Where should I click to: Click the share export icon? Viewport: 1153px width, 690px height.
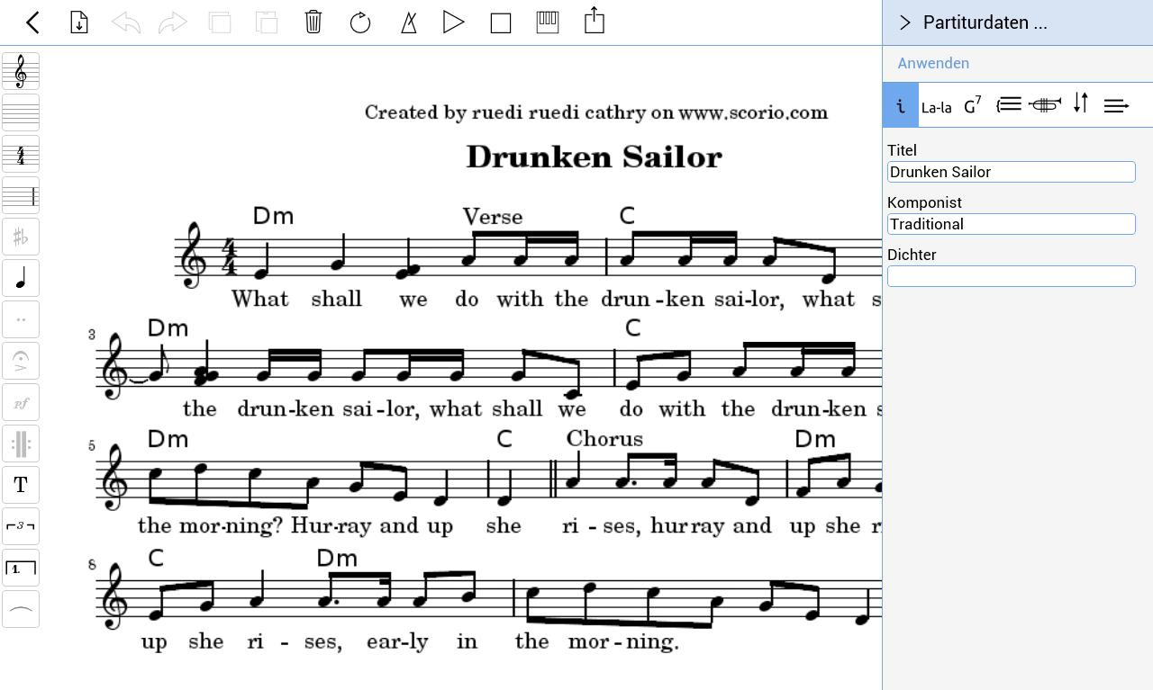[595, 22]
